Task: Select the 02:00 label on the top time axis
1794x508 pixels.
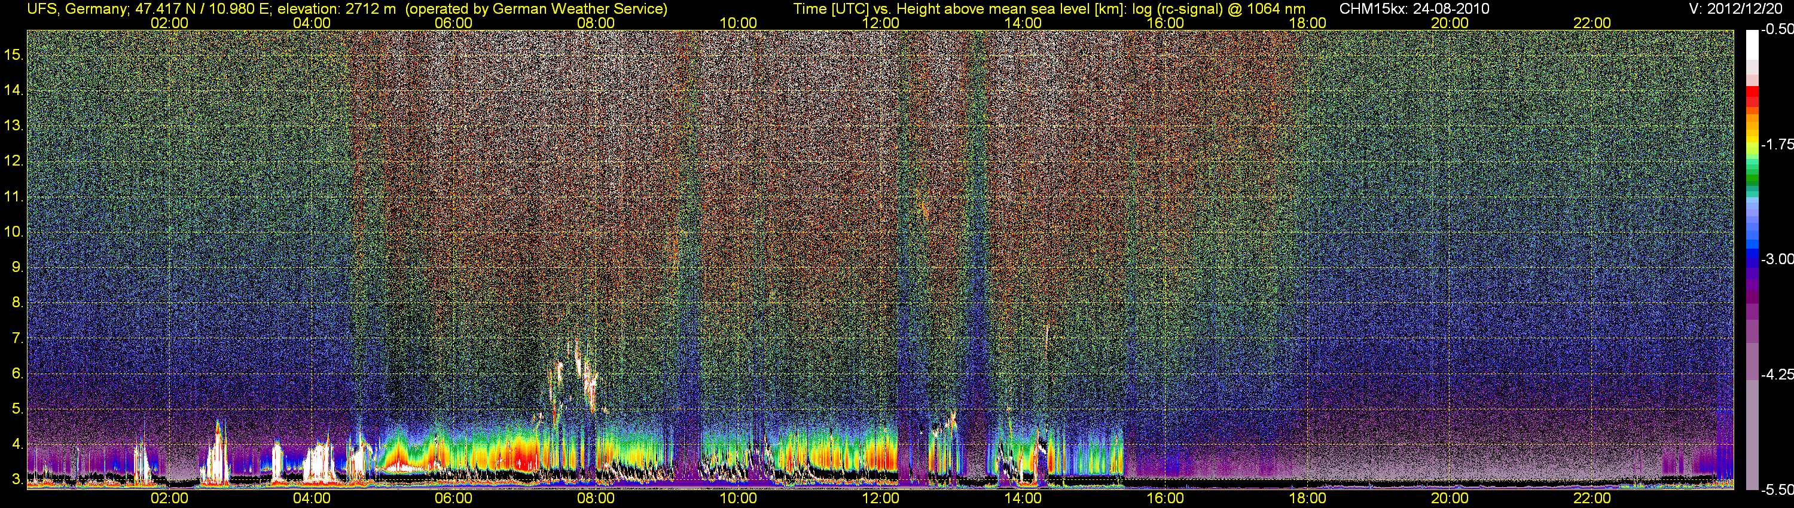Action: pos(169,23)
